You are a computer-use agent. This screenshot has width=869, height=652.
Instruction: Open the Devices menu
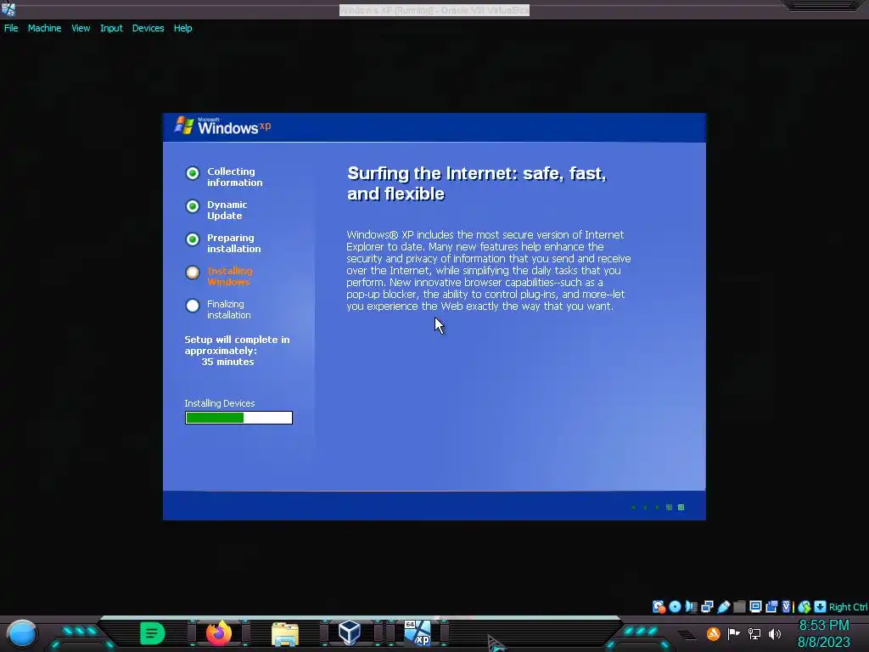[148, 28]
